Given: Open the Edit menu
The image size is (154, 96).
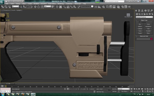Looking at the screenshot, I should coord(7,4).
